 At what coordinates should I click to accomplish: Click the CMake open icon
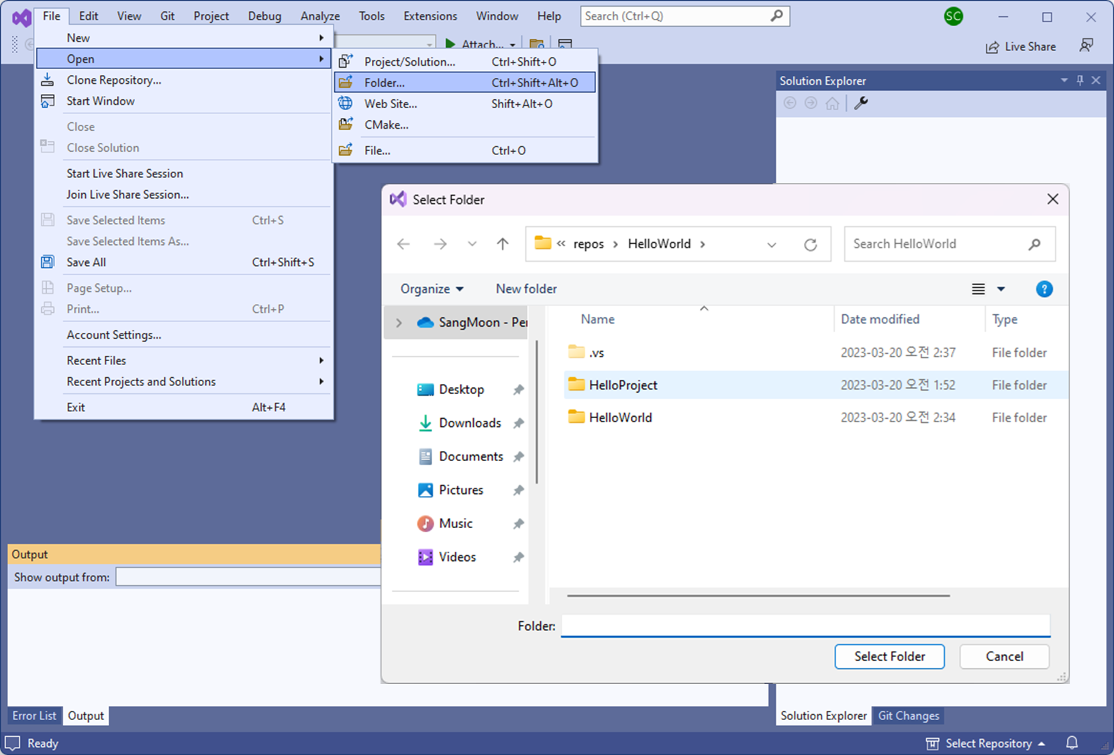tap(346, 124)
